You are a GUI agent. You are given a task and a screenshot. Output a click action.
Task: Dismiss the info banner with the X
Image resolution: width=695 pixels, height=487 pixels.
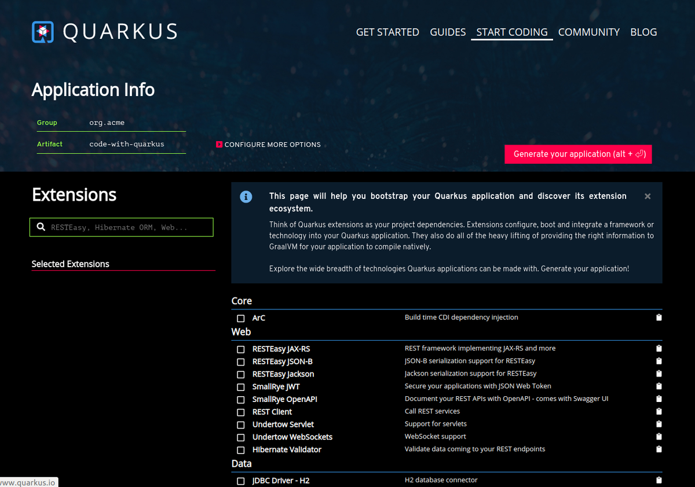648,197
